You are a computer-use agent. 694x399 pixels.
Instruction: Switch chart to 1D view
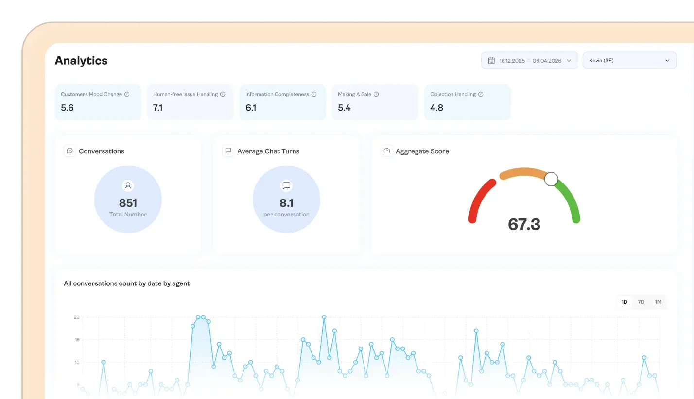click(625, 302)
